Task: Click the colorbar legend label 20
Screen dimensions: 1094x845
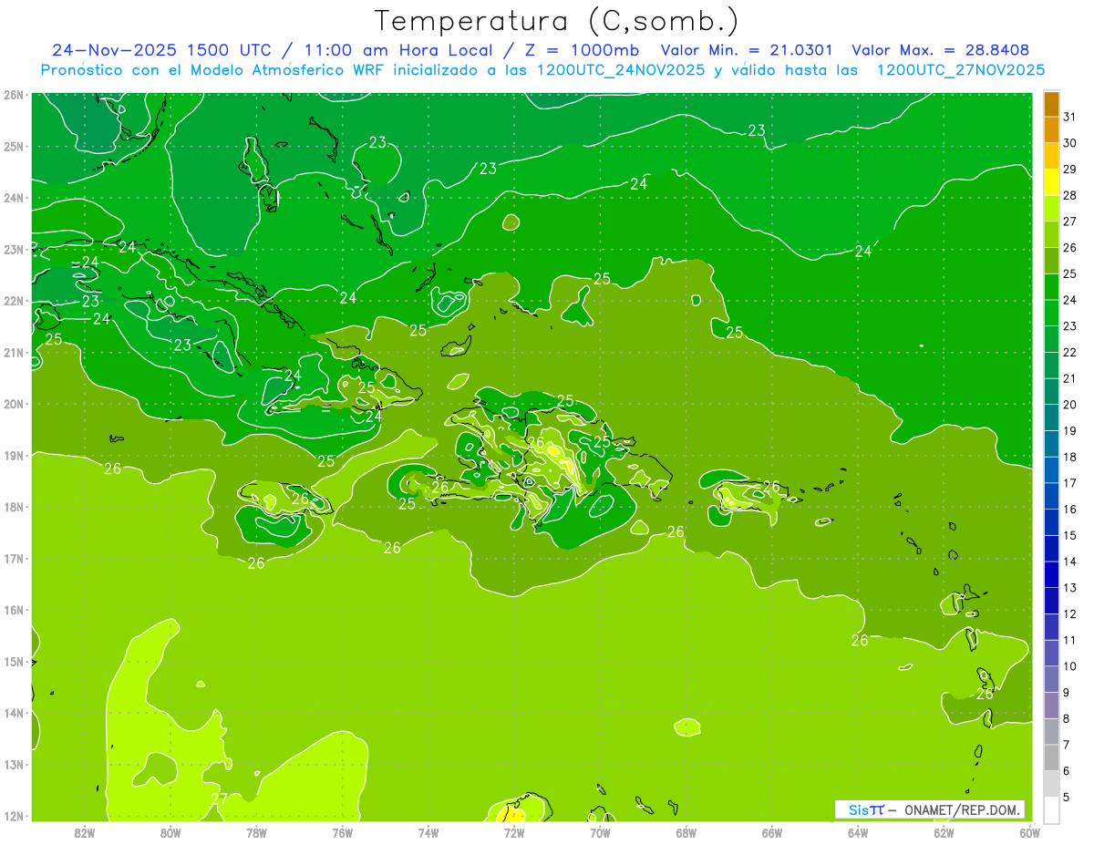Action: tap(1069, 405)
